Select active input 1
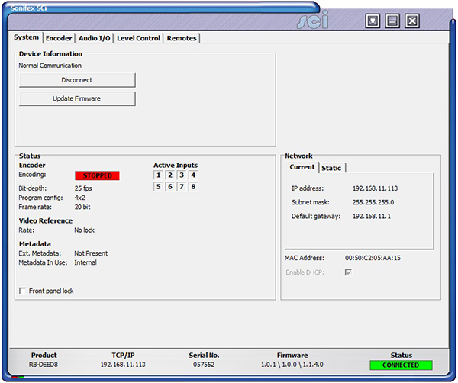 tap(158, 175)
